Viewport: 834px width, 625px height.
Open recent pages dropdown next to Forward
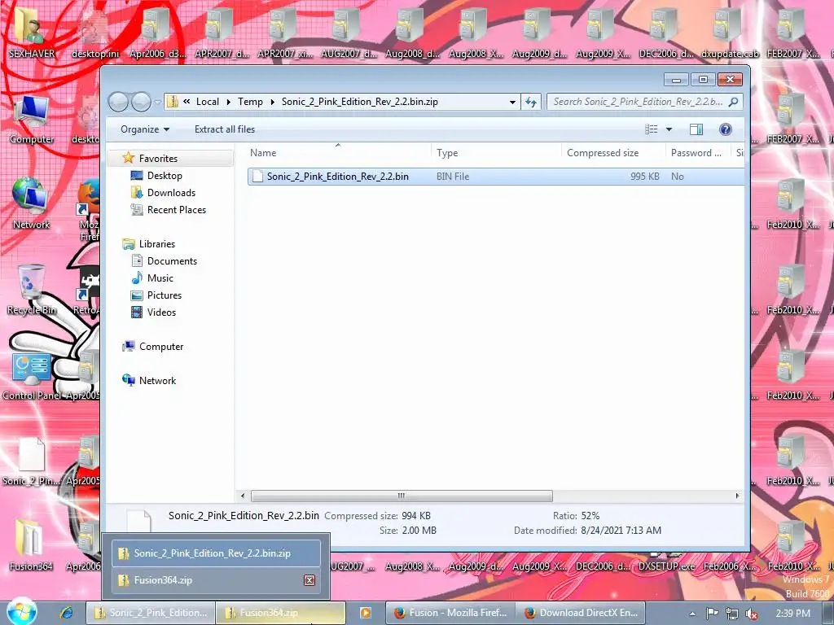click(x=157, y=102)
